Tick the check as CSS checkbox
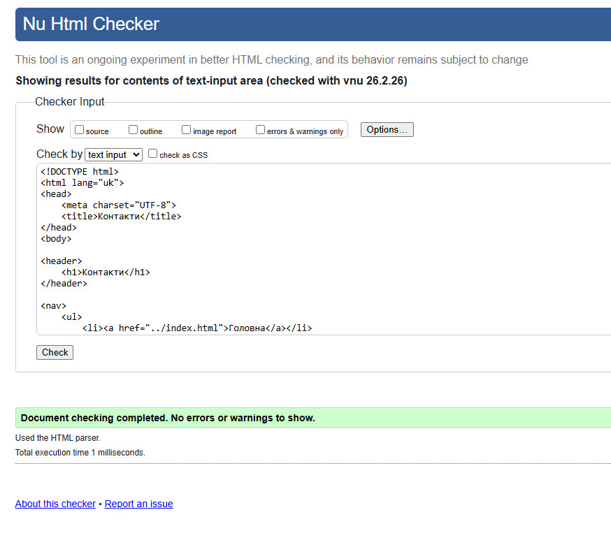Viewport: 611px width, 554px height. pyautogui.click(x=153, y=154)
